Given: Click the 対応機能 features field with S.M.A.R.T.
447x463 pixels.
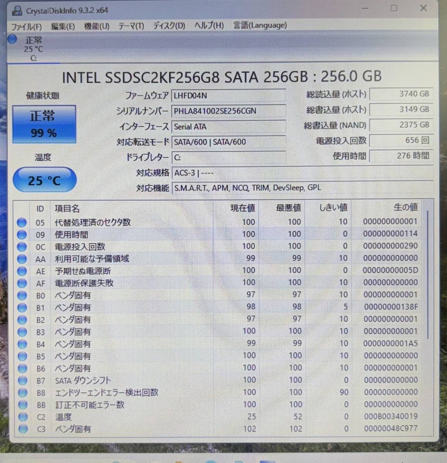Looking at the screenshot, I should tap(302, 188).
